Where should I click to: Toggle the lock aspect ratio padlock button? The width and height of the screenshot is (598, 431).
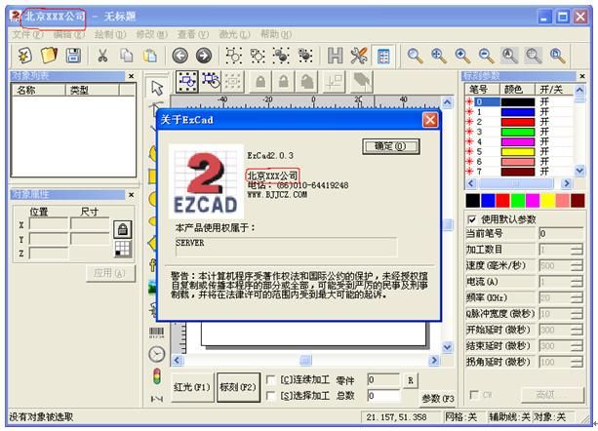123,229
